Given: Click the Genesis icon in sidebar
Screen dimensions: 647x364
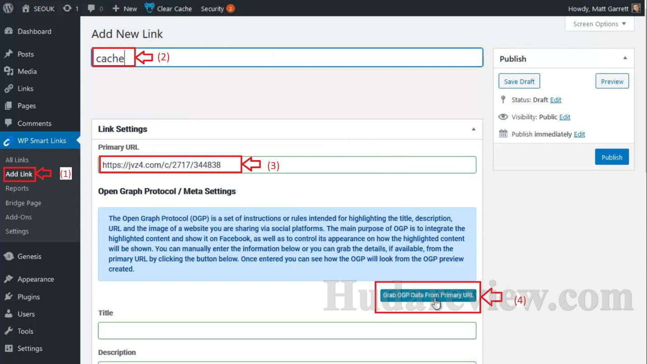Looking at the screenshot, I should click(8, 256).
